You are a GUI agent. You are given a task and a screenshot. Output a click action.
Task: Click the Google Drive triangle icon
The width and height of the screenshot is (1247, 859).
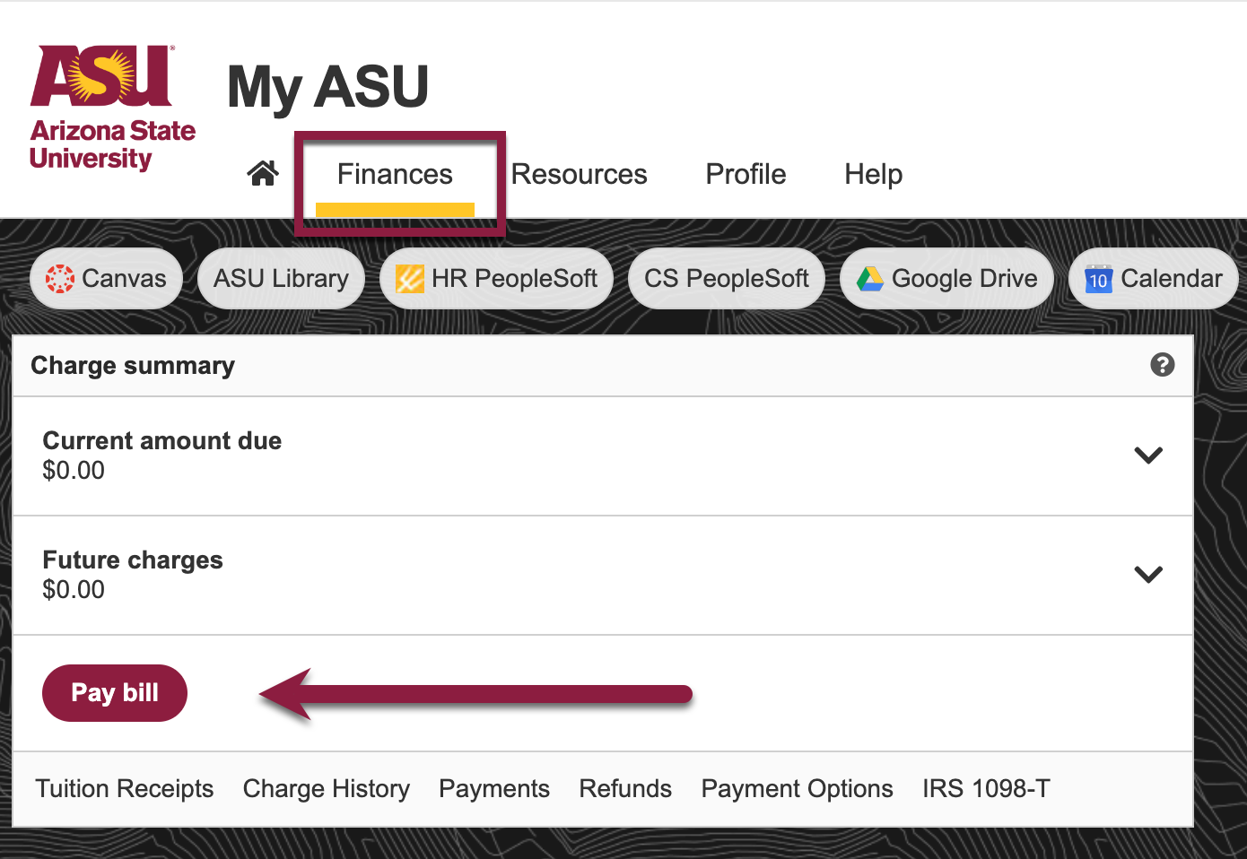click(870, 279)
